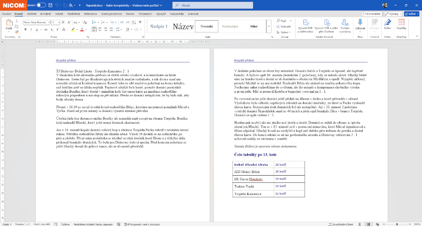Viewport: 422px width, 227px height.
Task: Click the Save floppy disk icon
Action: pos(50,5)
